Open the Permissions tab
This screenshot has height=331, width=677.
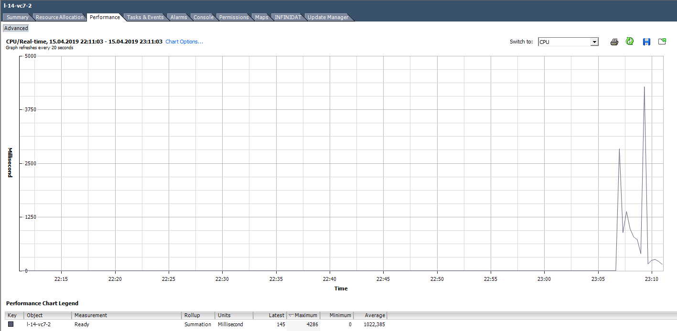pyautogui.click(x=234, y=17)
